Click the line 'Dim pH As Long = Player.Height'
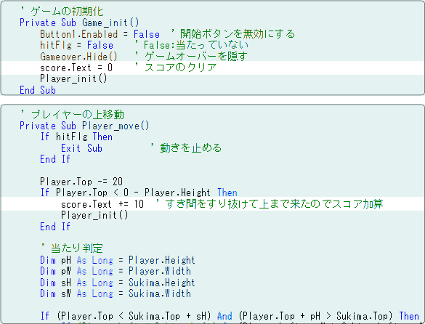The height and width of the screenshot is (324, 425). [x=118, y=260]
